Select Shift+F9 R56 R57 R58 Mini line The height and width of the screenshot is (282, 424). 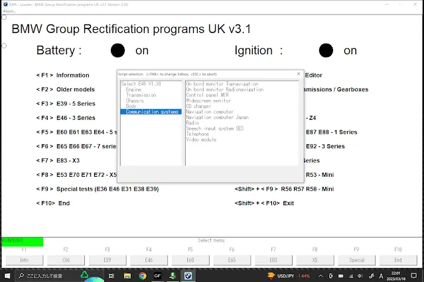coord(284,189)
